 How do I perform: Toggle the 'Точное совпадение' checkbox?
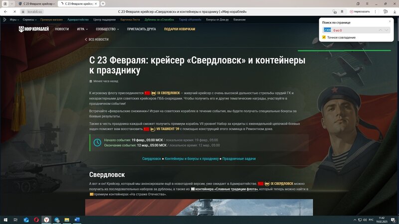[324, 37]
